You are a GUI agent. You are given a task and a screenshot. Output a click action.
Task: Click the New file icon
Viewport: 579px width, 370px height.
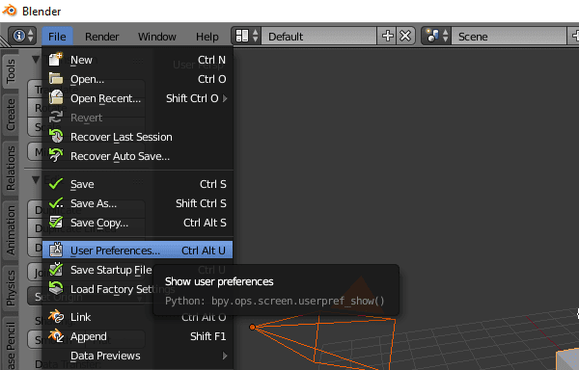[x=56, y=60]
